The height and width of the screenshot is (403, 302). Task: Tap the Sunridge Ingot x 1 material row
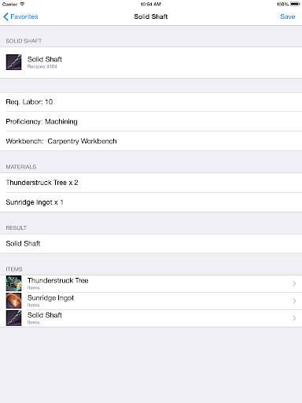click(x=151, y=202)
